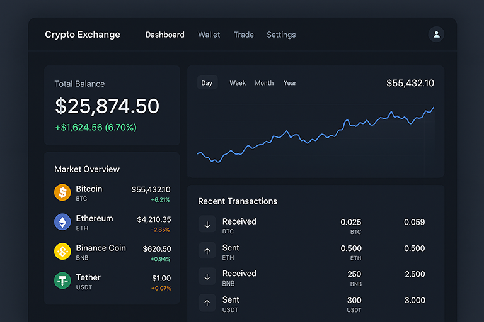The image size is (484, 322).
Task: Switch chart range to Week
Action: pos(238,83)
